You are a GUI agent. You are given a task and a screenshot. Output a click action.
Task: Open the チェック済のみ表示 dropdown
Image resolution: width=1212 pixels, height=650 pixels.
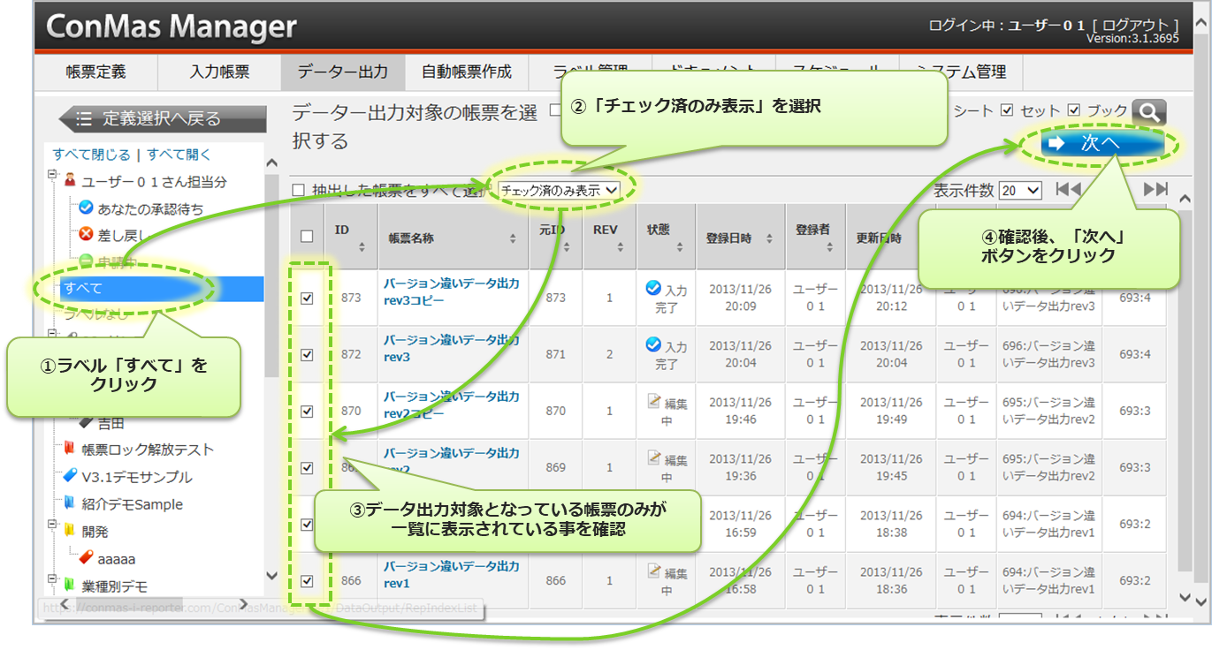[560, 190]
